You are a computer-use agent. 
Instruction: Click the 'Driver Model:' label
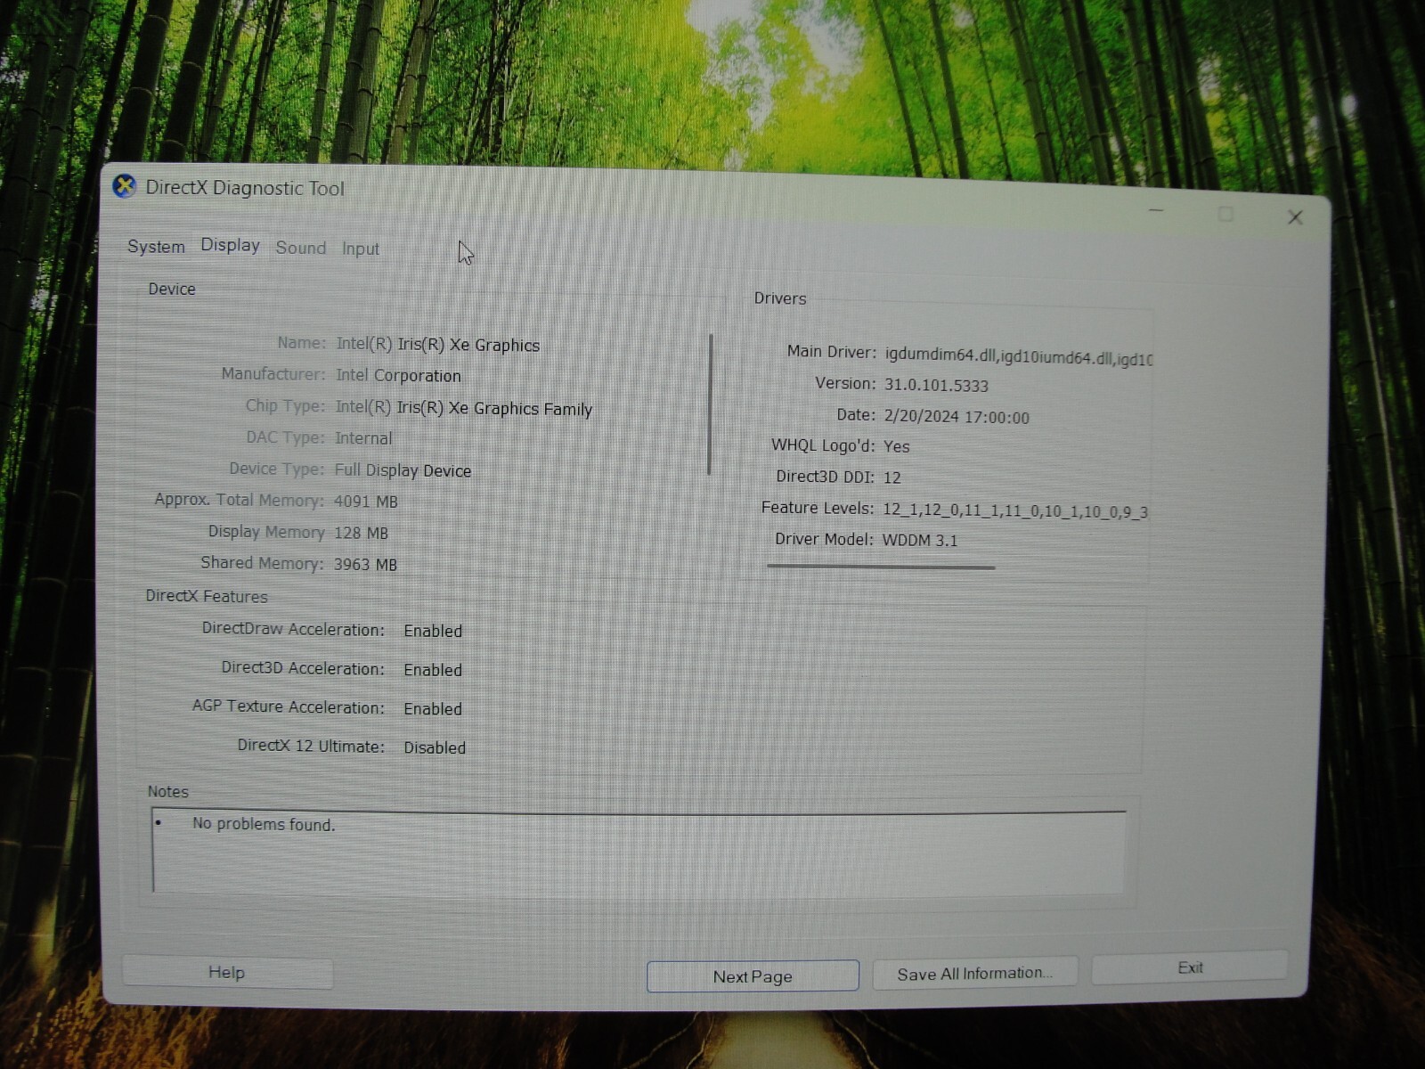824,539
